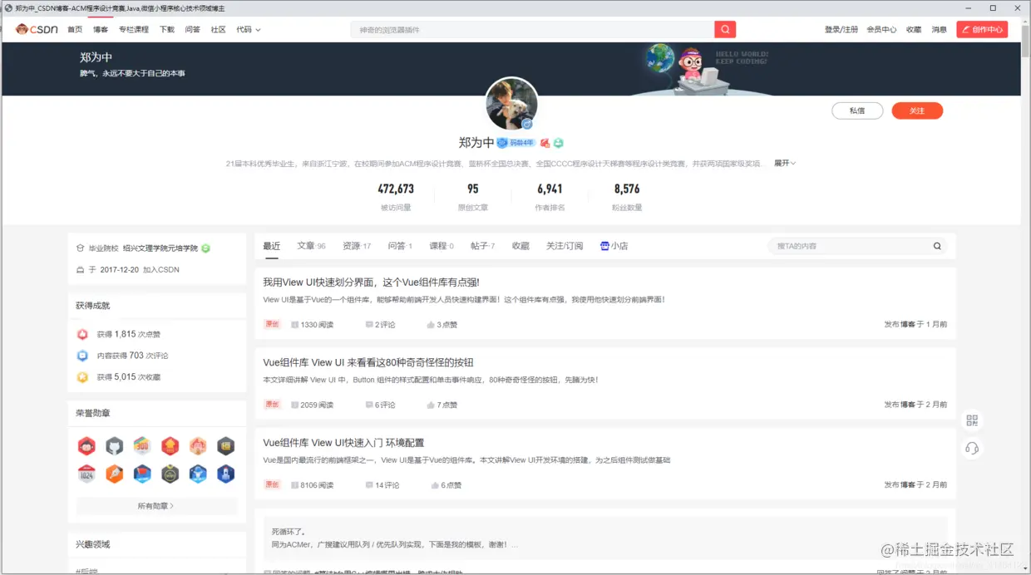Click the comments achievement blue icon
This screenshot has height=575, width=1031.
82,356
